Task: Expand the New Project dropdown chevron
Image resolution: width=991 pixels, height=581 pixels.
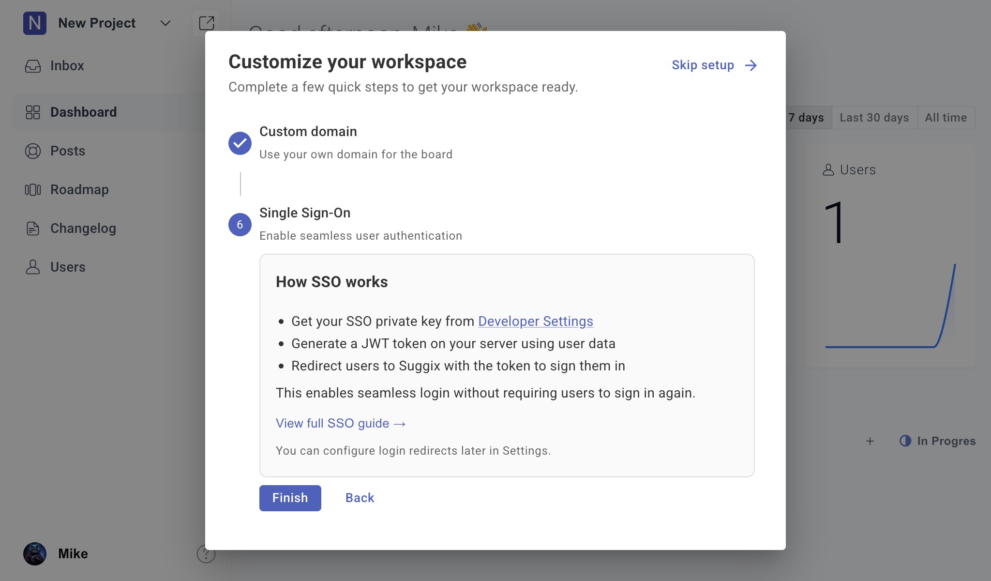Action: (165, 23)
